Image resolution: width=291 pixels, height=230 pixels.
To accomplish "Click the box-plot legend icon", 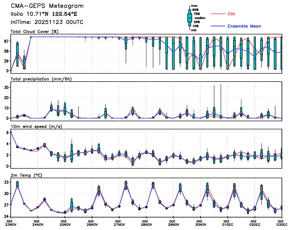I will click(x=189, y=18).
